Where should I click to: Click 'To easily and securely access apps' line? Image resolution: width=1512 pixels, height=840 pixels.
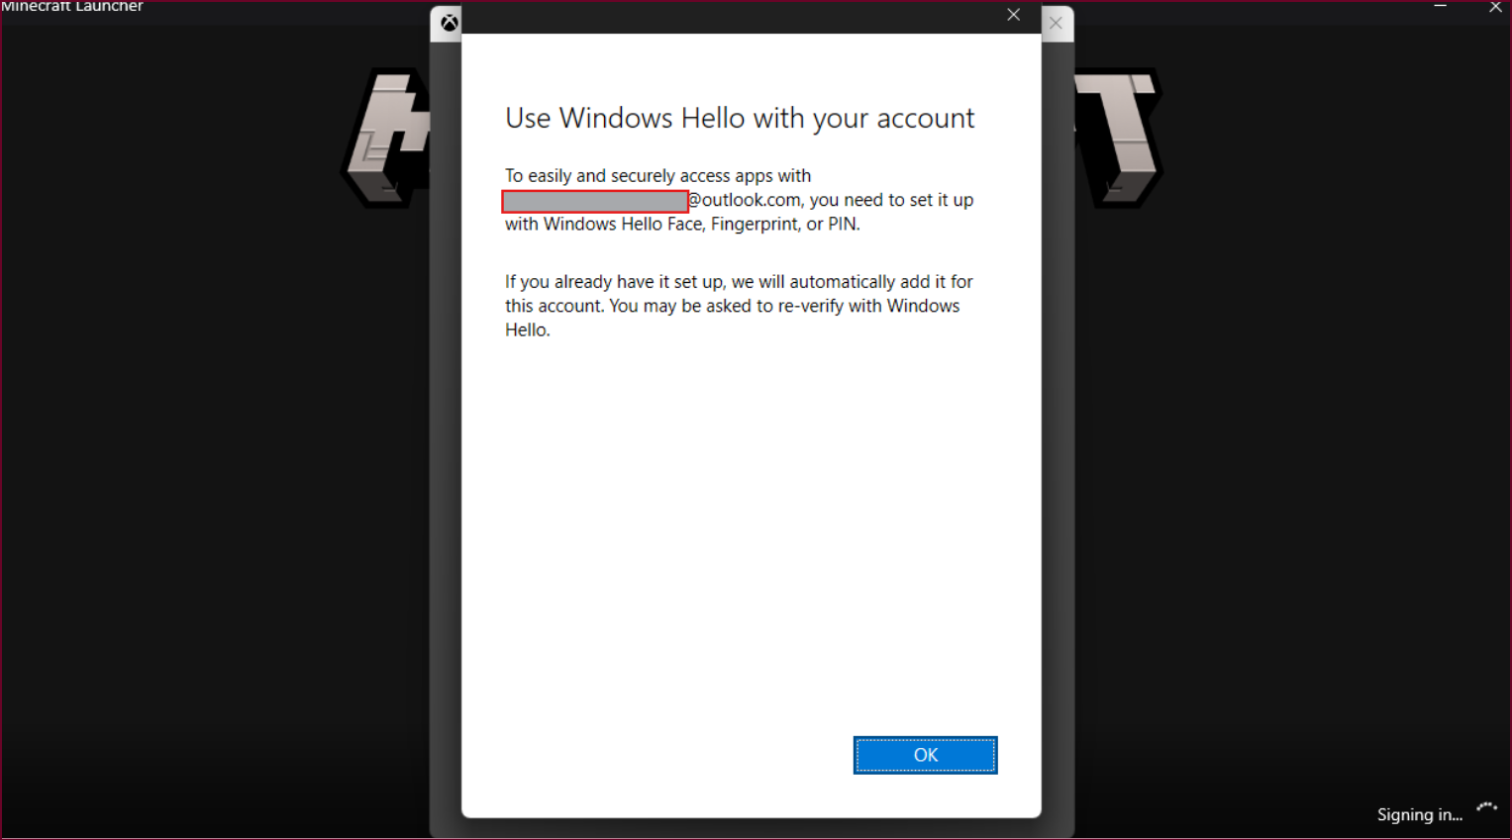point(657,175)
